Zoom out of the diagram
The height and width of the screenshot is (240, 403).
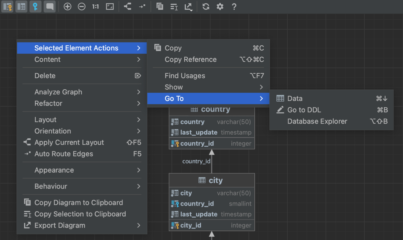tap(82, 6)
